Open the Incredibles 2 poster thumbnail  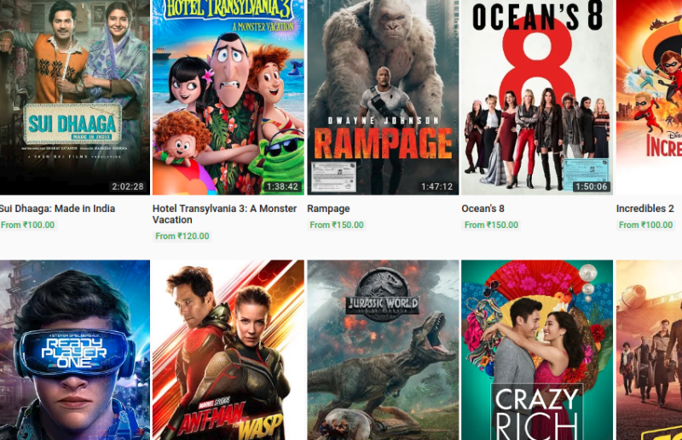tap(649, 97)
